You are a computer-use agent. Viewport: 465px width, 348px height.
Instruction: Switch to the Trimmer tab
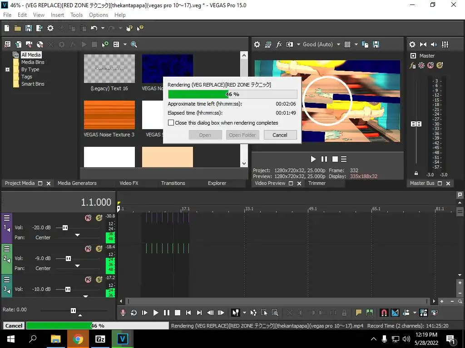(x=317, y=183)
